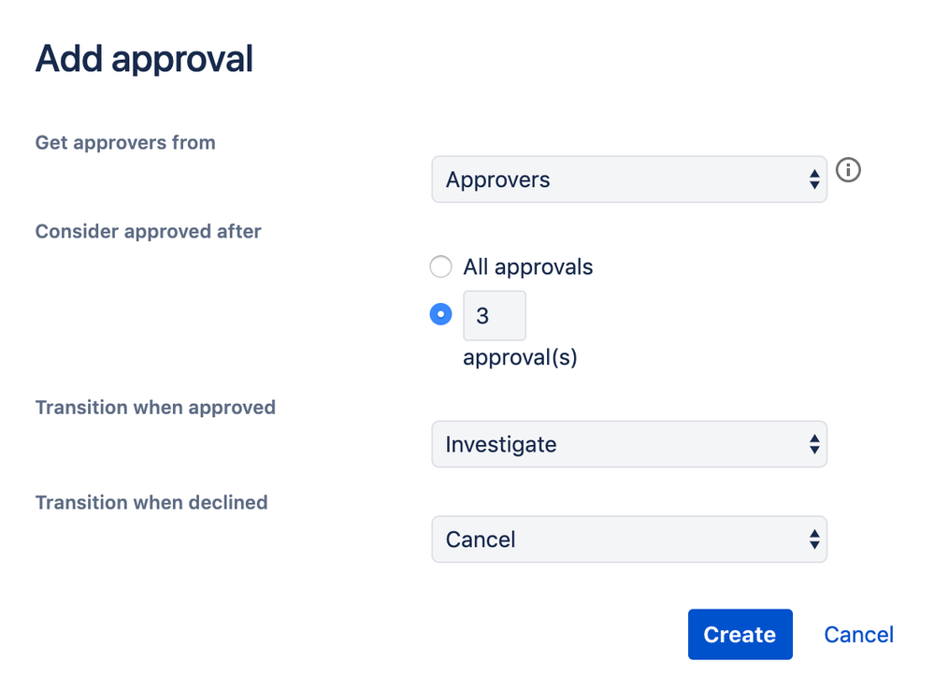Select the numbered approvals radio button
Viewport: 934px width, 690px height.
point(440,314)
